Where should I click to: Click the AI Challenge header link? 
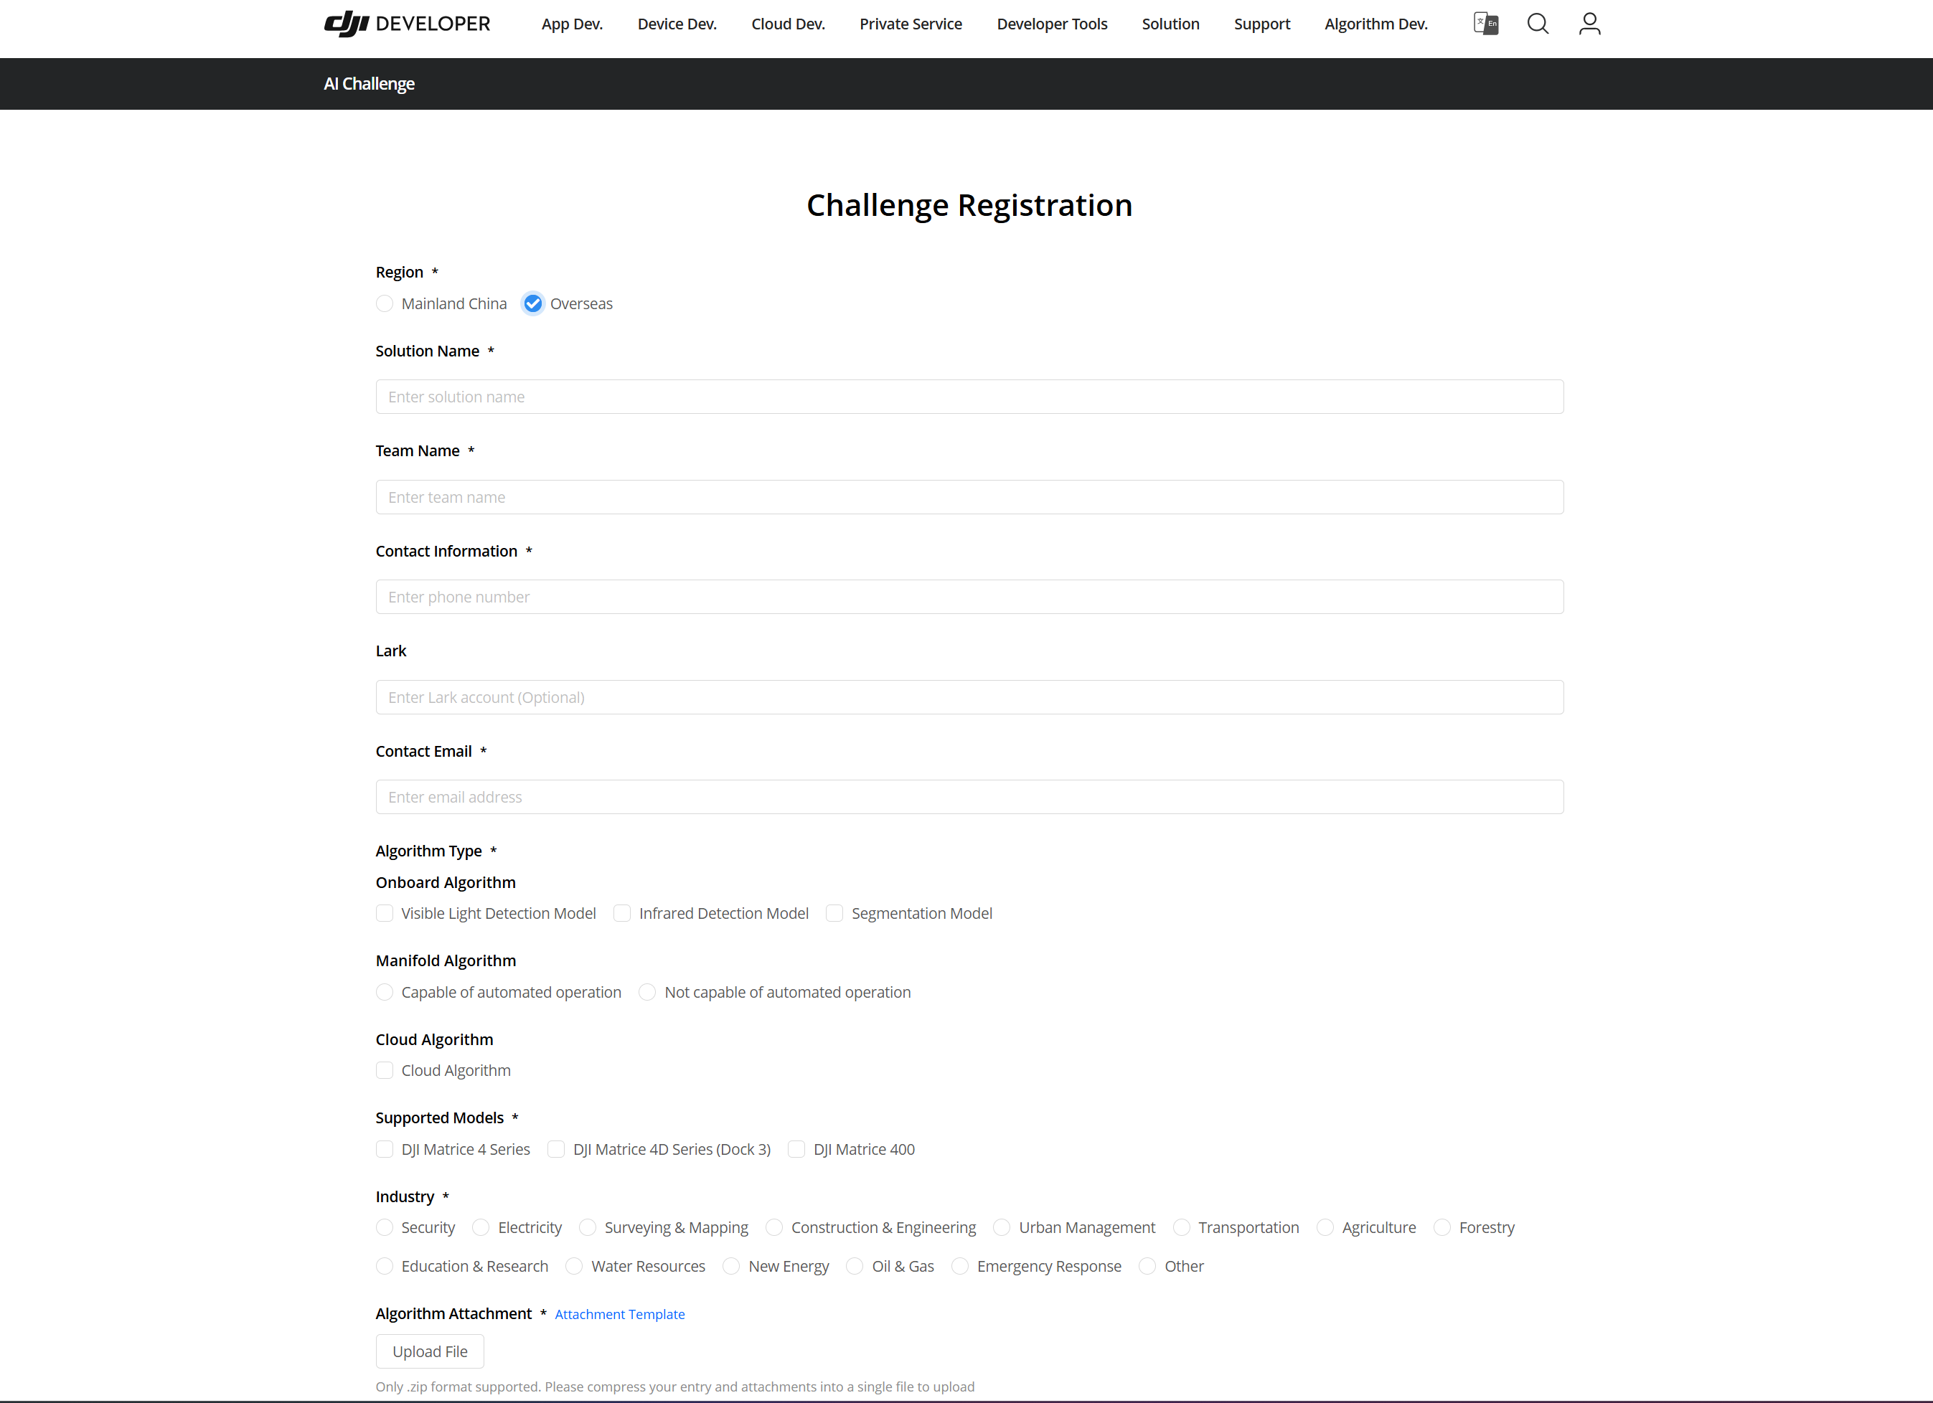coord(369,83)
